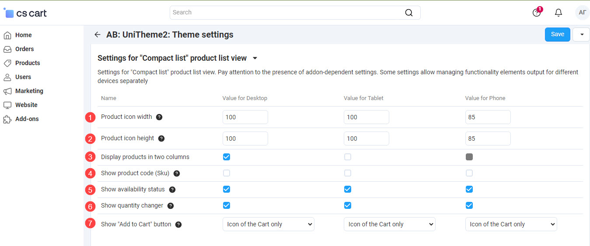Open Website menu item

tap(26, 105)
